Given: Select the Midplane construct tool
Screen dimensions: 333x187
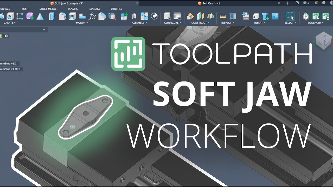Looking at the screenshot, I should [x=200, y=16].
